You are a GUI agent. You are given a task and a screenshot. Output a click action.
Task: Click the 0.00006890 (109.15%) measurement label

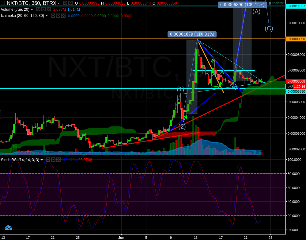point(242,5)
